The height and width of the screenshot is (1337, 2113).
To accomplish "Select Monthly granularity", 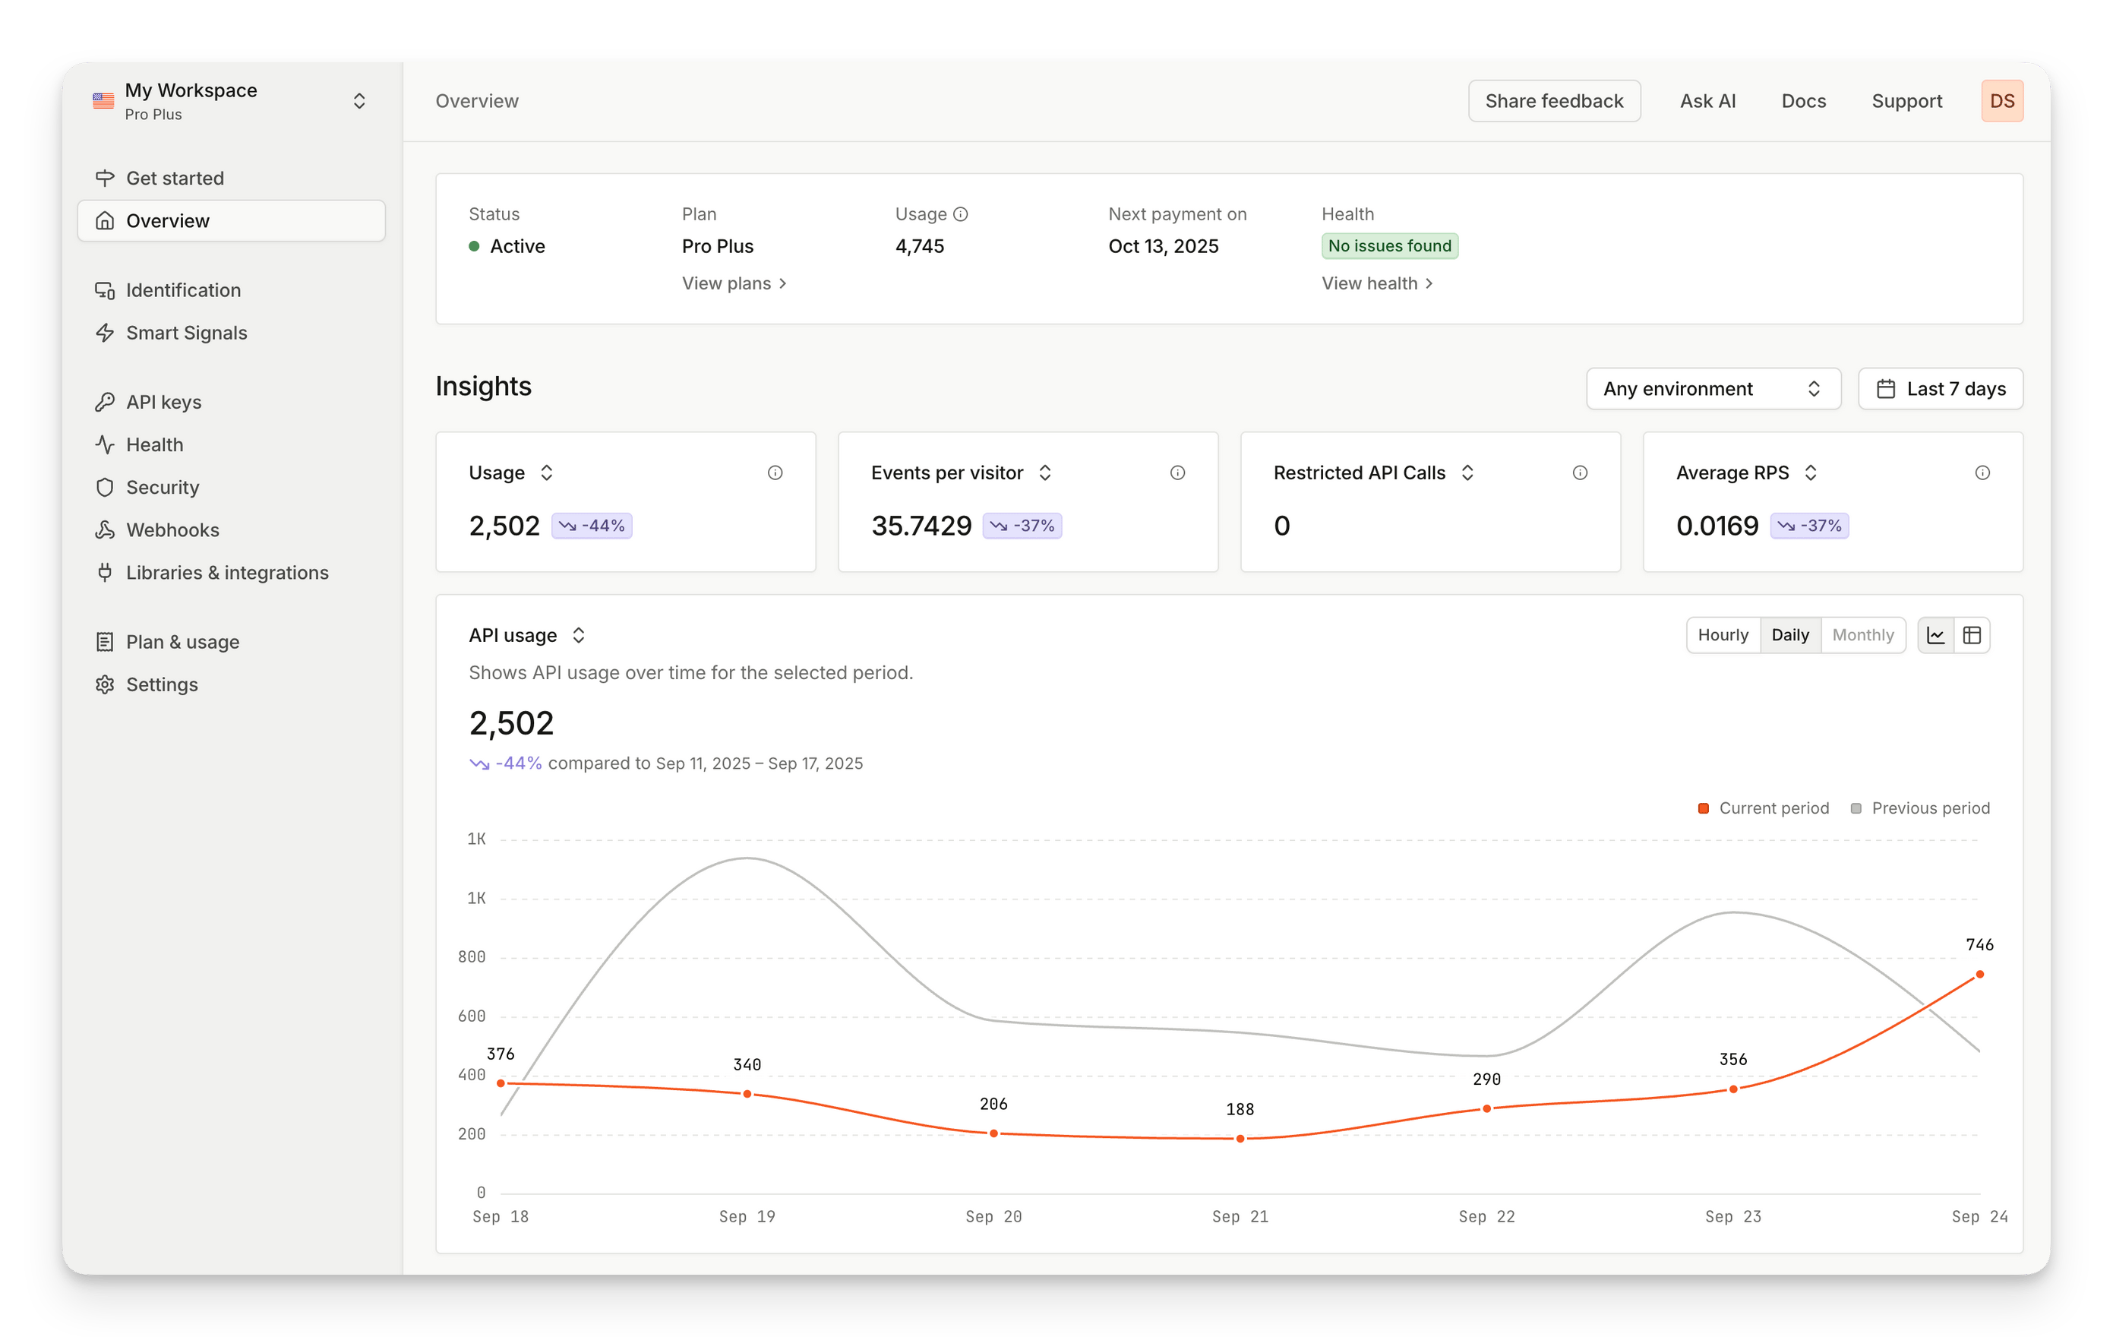I will pyautogui.click(x=1863, y=636).
